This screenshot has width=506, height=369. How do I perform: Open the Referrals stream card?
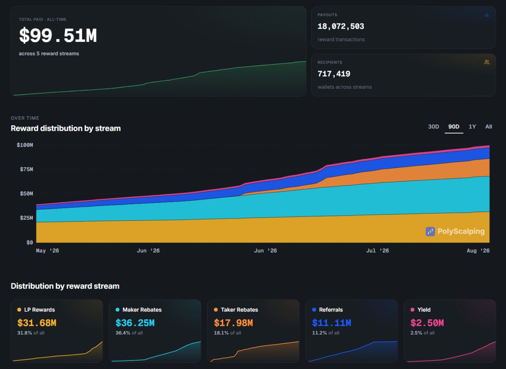(351, 331)
